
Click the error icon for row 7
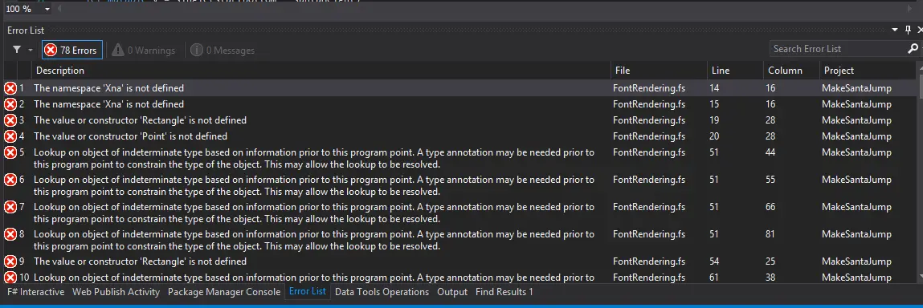pyautogui.click(x=10, y=207)
